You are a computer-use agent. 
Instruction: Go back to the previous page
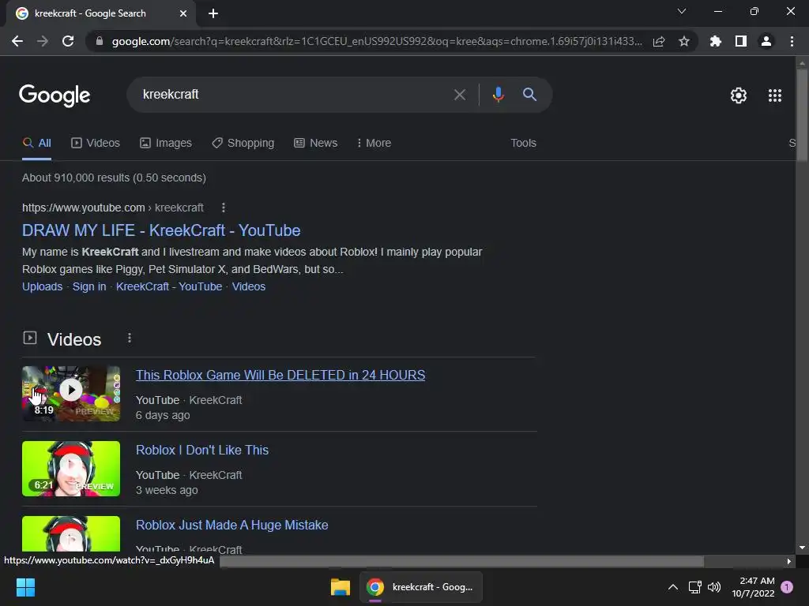click(x=17, y=41)
